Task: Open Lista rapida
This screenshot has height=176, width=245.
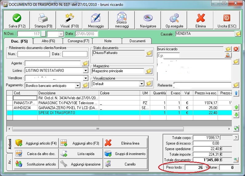Action: click(81, 153)
